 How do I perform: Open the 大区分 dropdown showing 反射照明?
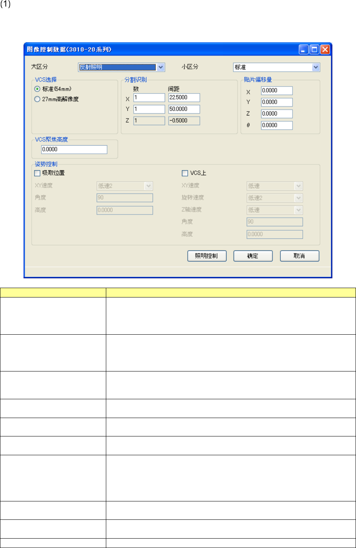(x=122, y=67)
